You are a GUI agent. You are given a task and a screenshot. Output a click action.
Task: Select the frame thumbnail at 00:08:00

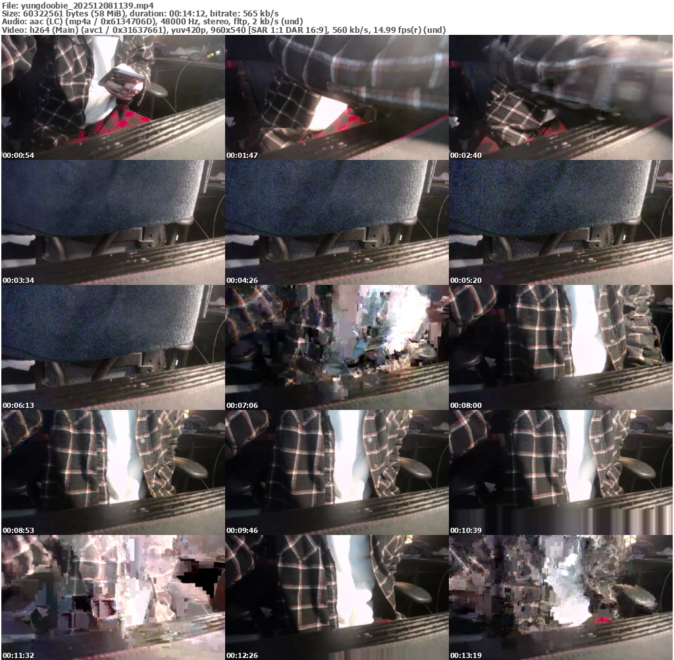[561, 347]
